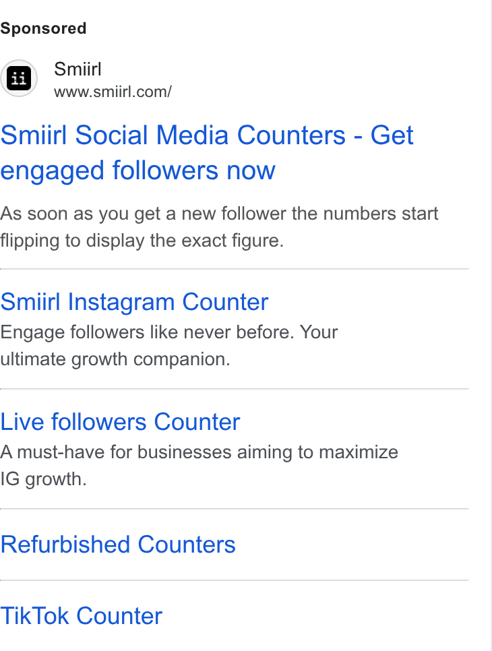Open the TikTok Counter sitelink

tap(81, 616)
